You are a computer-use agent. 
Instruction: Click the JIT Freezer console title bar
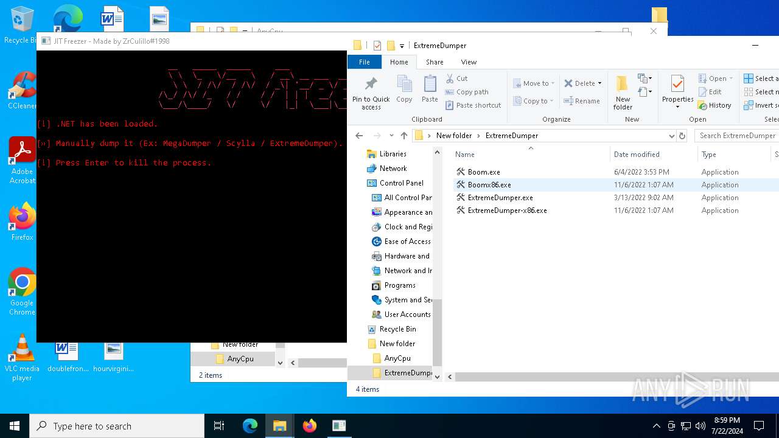coord(192,41)
